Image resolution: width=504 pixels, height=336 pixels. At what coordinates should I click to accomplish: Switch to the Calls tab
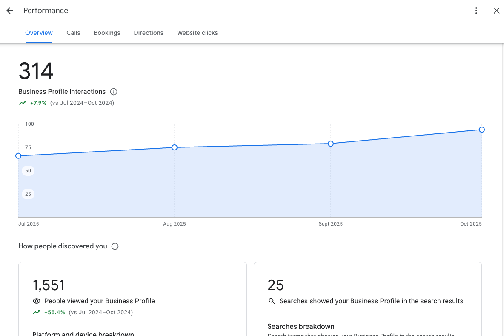click(x=73, y=33)
